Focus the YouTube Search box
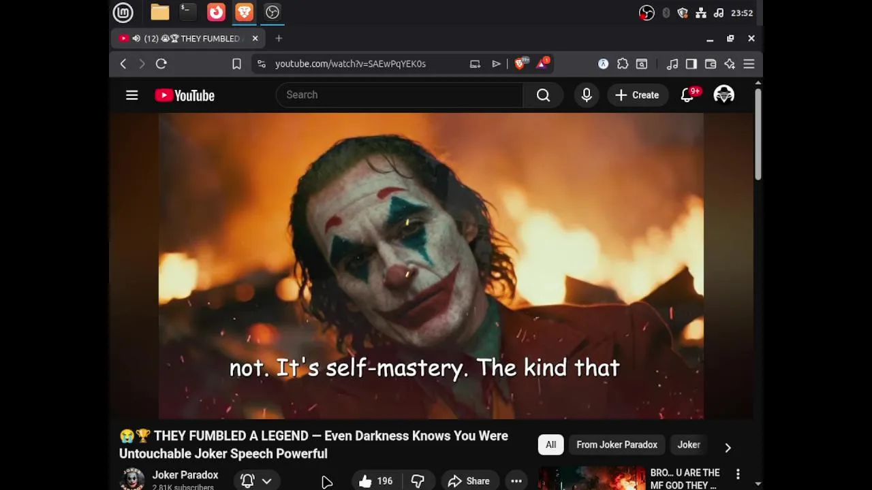Image resolution: width=872 pixels, height=490 pixels. point(399,95)
